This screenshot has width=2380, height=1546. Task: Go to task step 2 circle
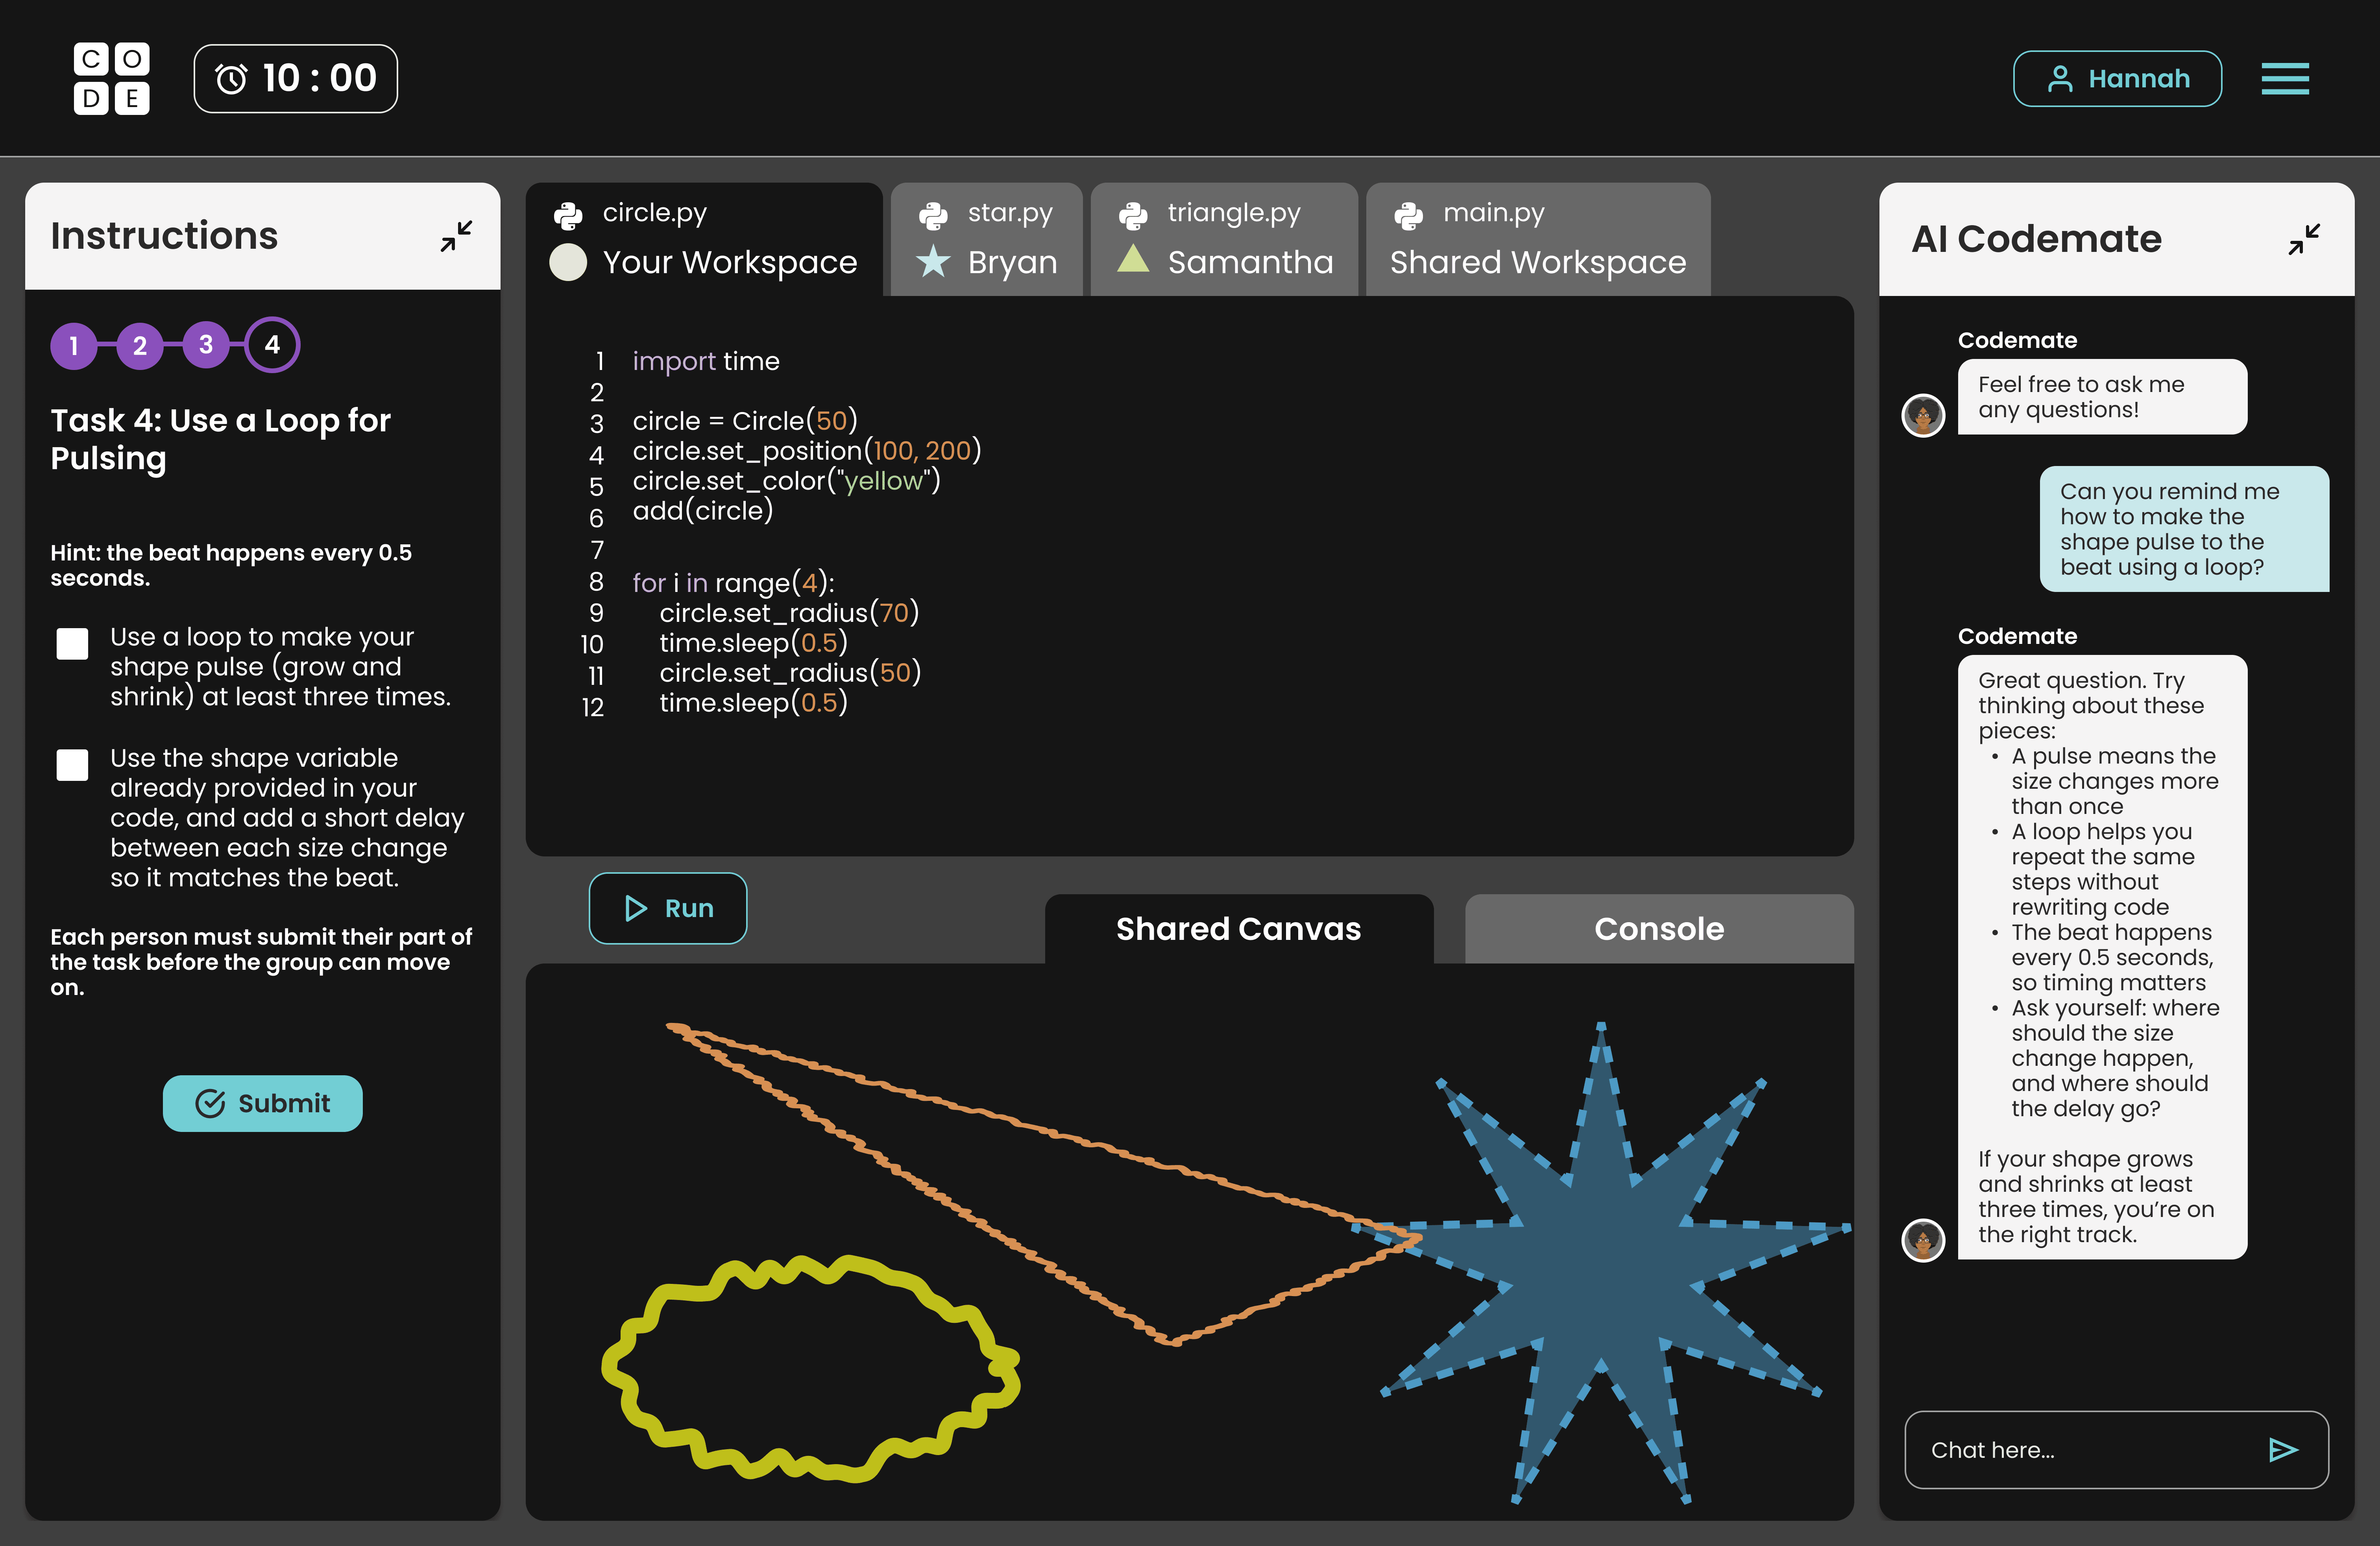coord(140,346)
